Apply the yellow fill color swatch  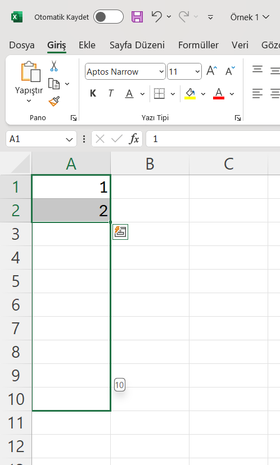[x=190, y=94]
